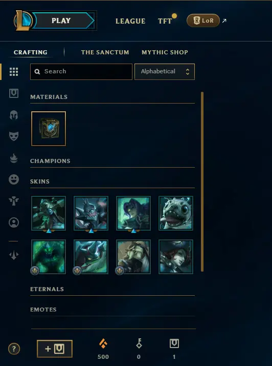
Task: Open the LoR external launcher button
Action: [x=203, y=21]
